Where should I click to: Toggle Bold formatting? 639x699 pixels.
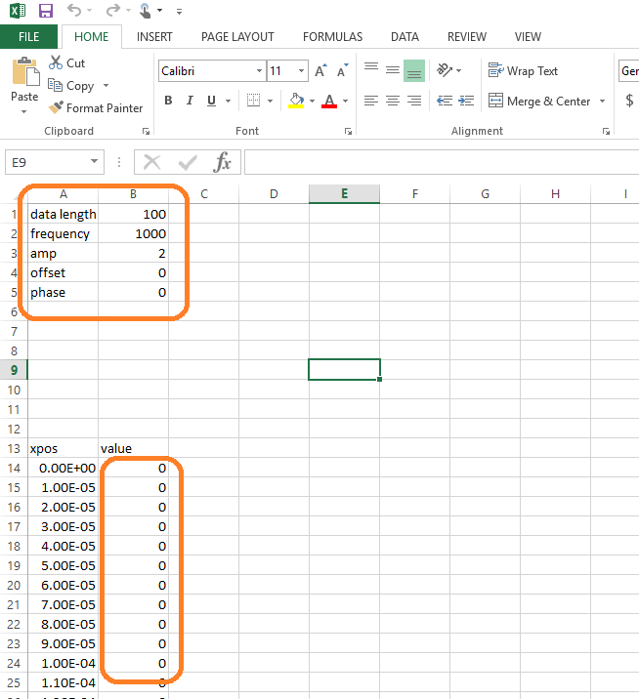click(168, 101)
